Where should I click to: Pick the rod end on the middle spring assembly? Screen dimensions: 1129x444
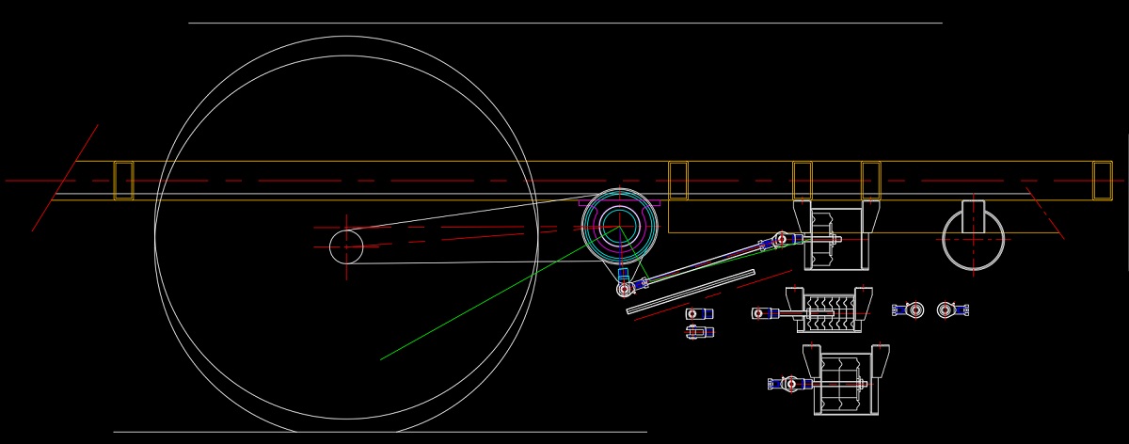[x=764, y=313]
